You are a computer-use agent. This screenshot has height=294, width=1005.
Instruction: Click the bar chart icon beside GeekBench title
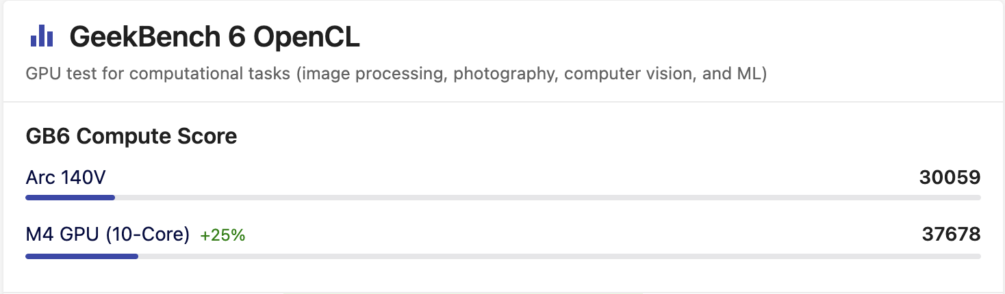[x=42, y=36]
